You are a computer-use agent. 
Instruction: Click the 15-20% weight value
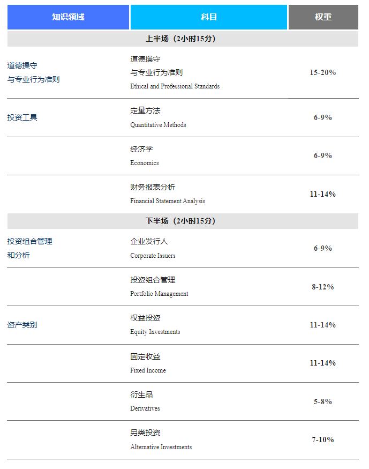click(x=323, y=72)
